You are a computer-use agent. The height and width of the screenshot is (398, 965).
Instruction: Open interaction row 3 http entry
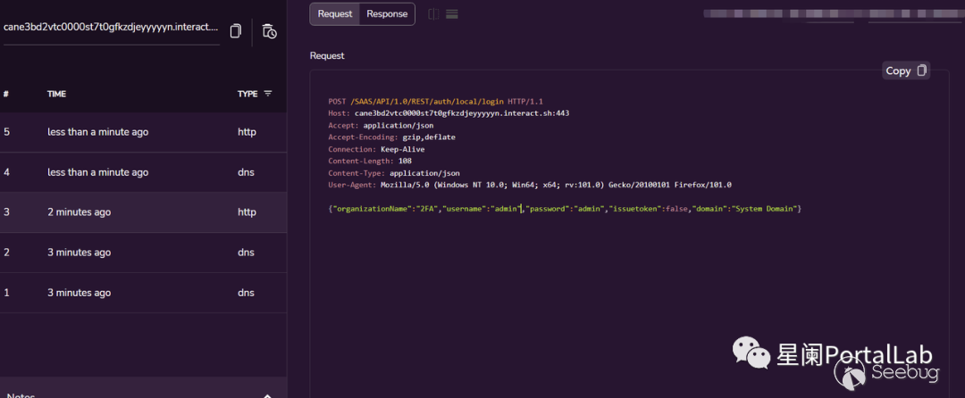[143, 212]
